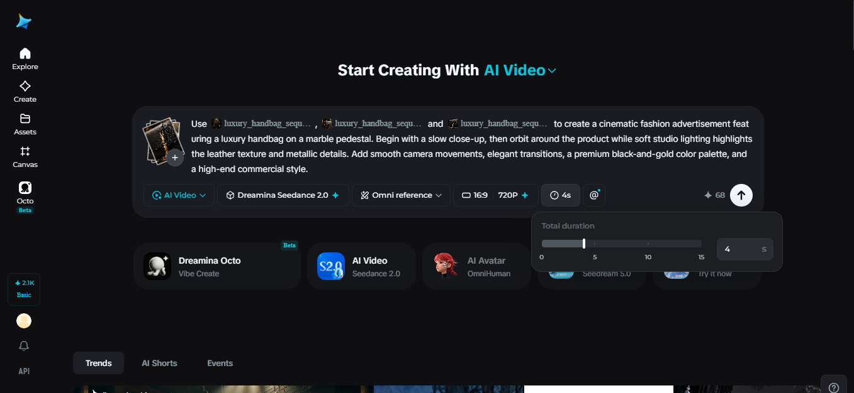Screen dimensions: 854x393
Task: Expand the AI Video title dropdown
Action: (x=520, y=70)
